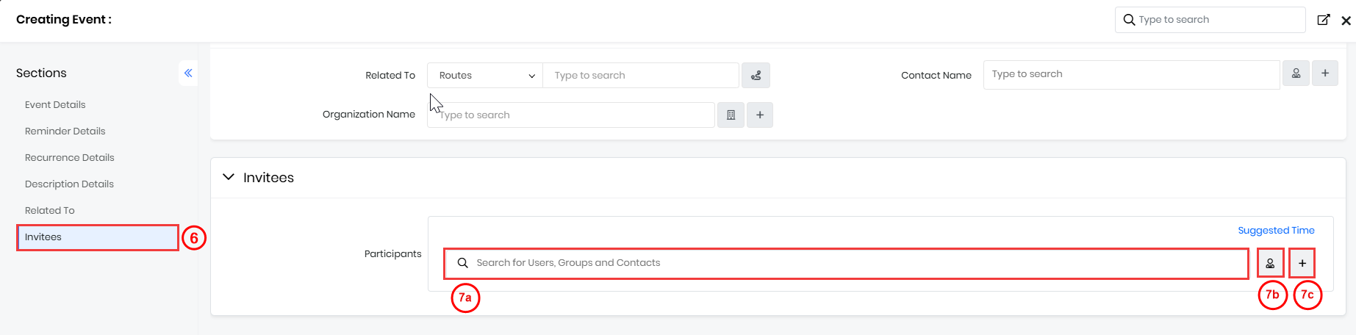Select Invitees in Sections list
The height and width of the screenshot is (335, 1356).
tap(43, 237)
